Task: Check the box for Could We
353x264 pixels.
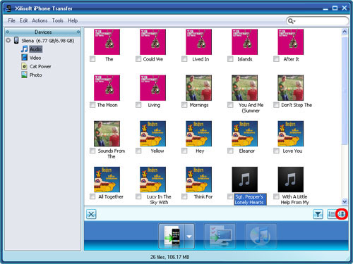Action: [x=138, y=59]
